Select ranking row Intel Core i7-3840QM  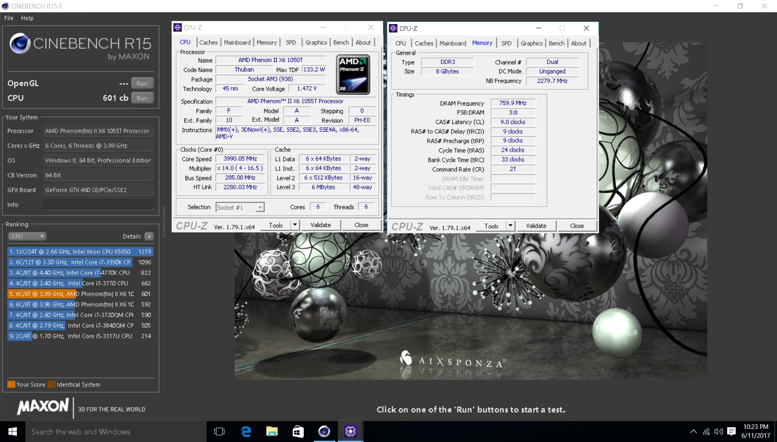[80, 325]
